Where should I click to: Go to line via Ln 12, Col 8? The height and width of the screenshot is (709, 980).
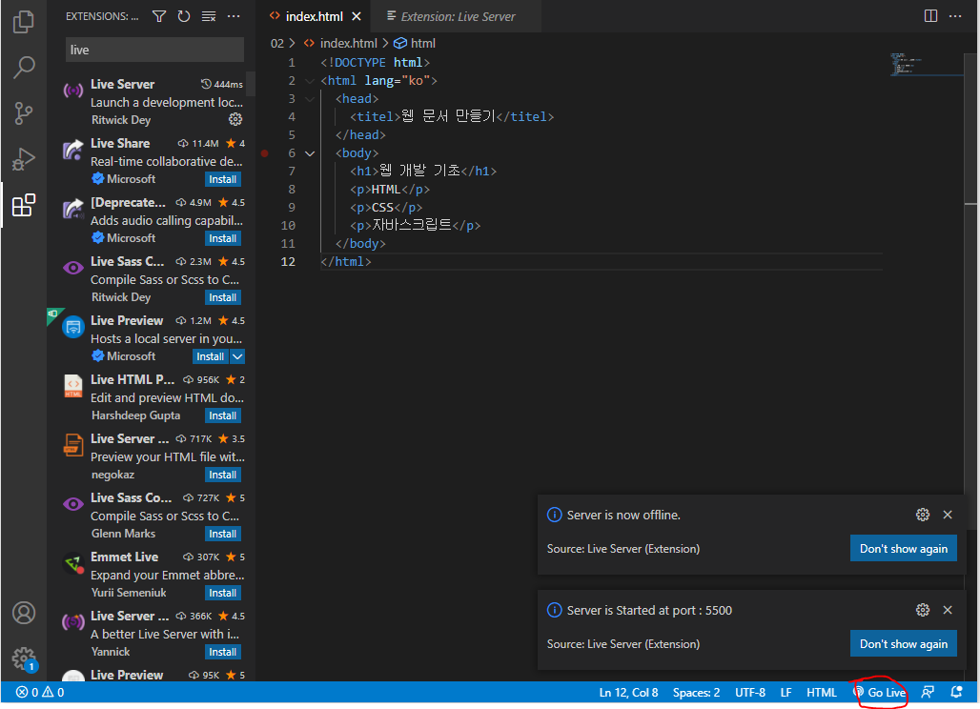[628, 692]
